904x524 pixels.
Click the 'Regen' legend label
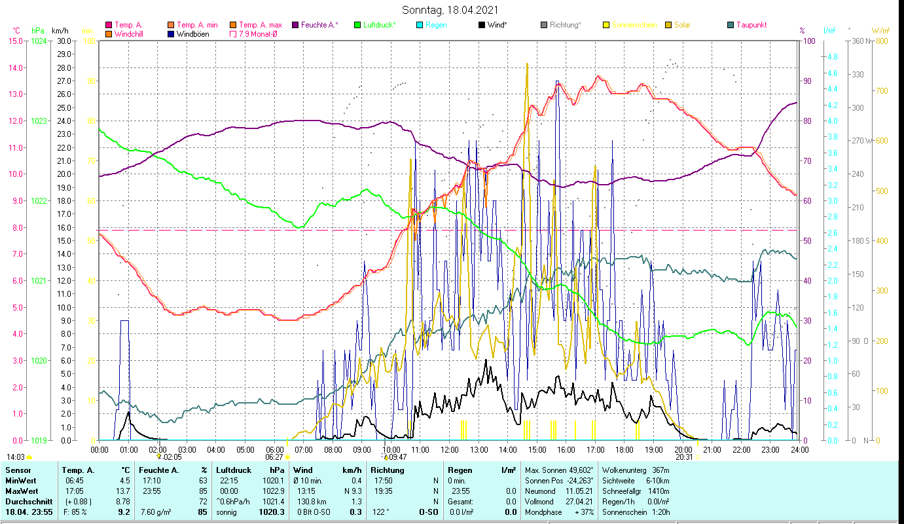pos(436,25)
